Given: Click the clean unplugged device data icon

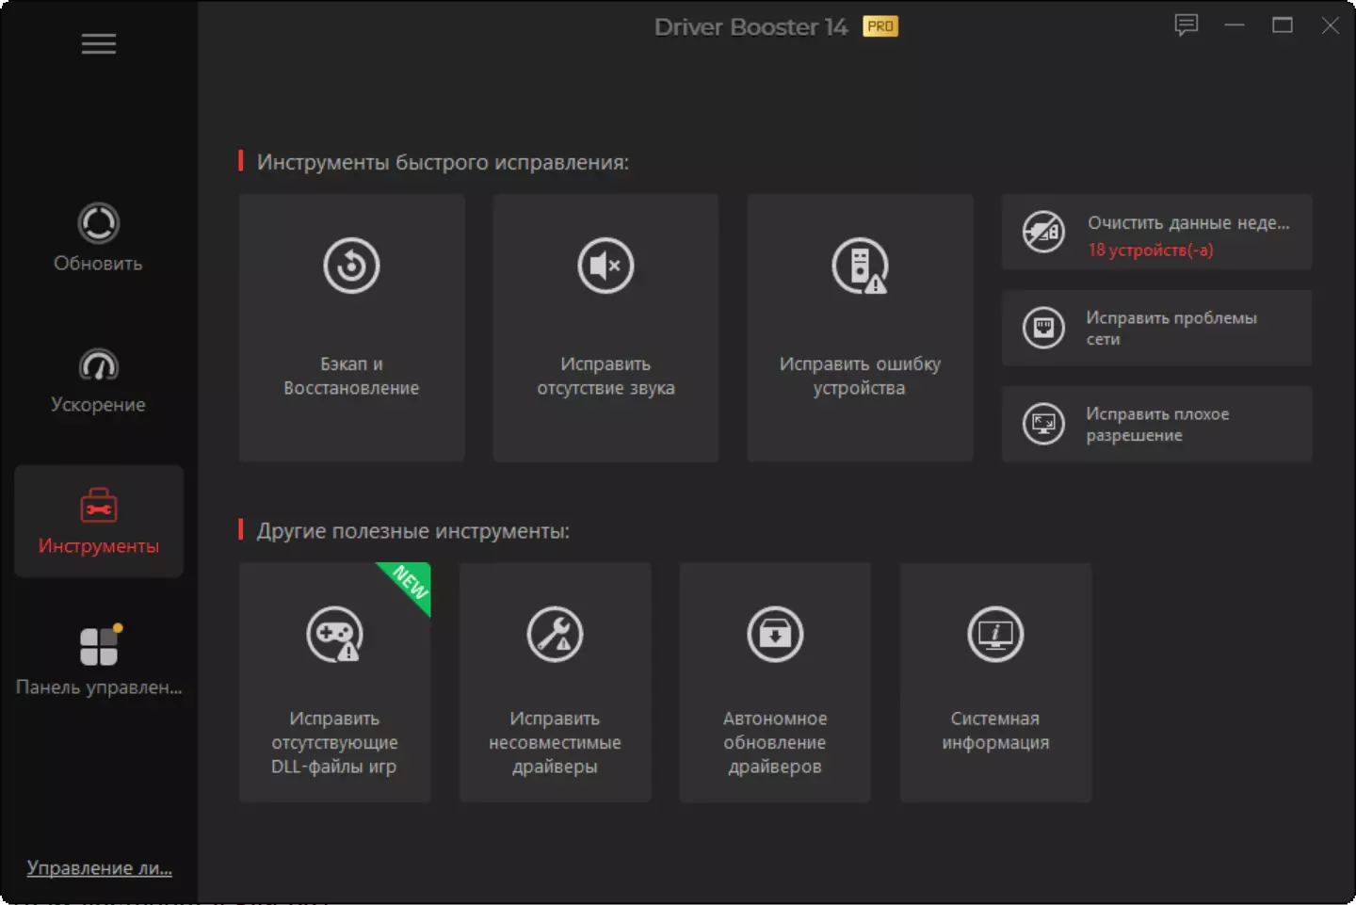Looking at the screenshot, I should (1044, 232).
